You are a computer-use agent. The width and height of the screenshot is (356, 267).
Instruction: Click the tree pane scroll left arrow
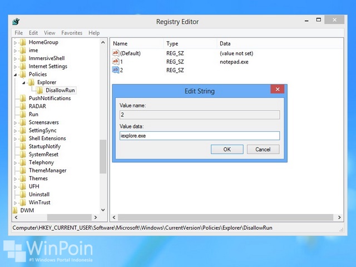pos(16,217)
